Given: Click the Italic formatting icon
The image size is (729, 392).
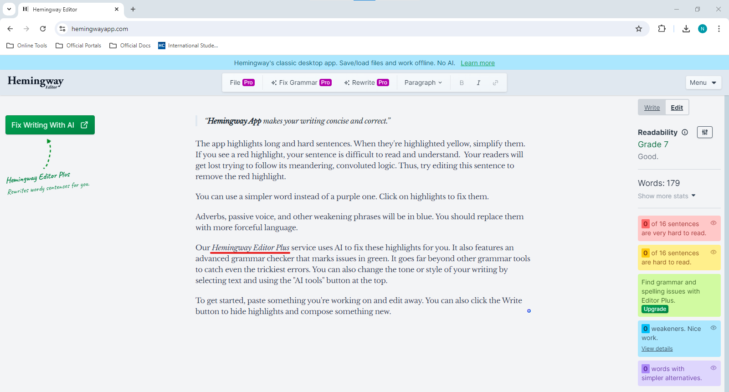Looking at the screenshot, I should click(x=478, y=83).
